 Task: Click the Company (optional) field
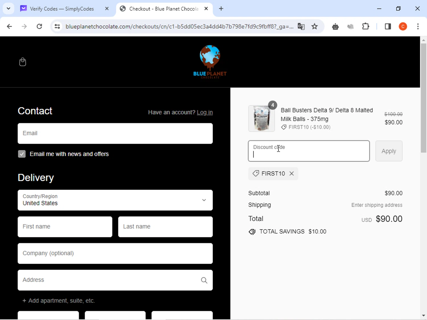tap(115, 253)
